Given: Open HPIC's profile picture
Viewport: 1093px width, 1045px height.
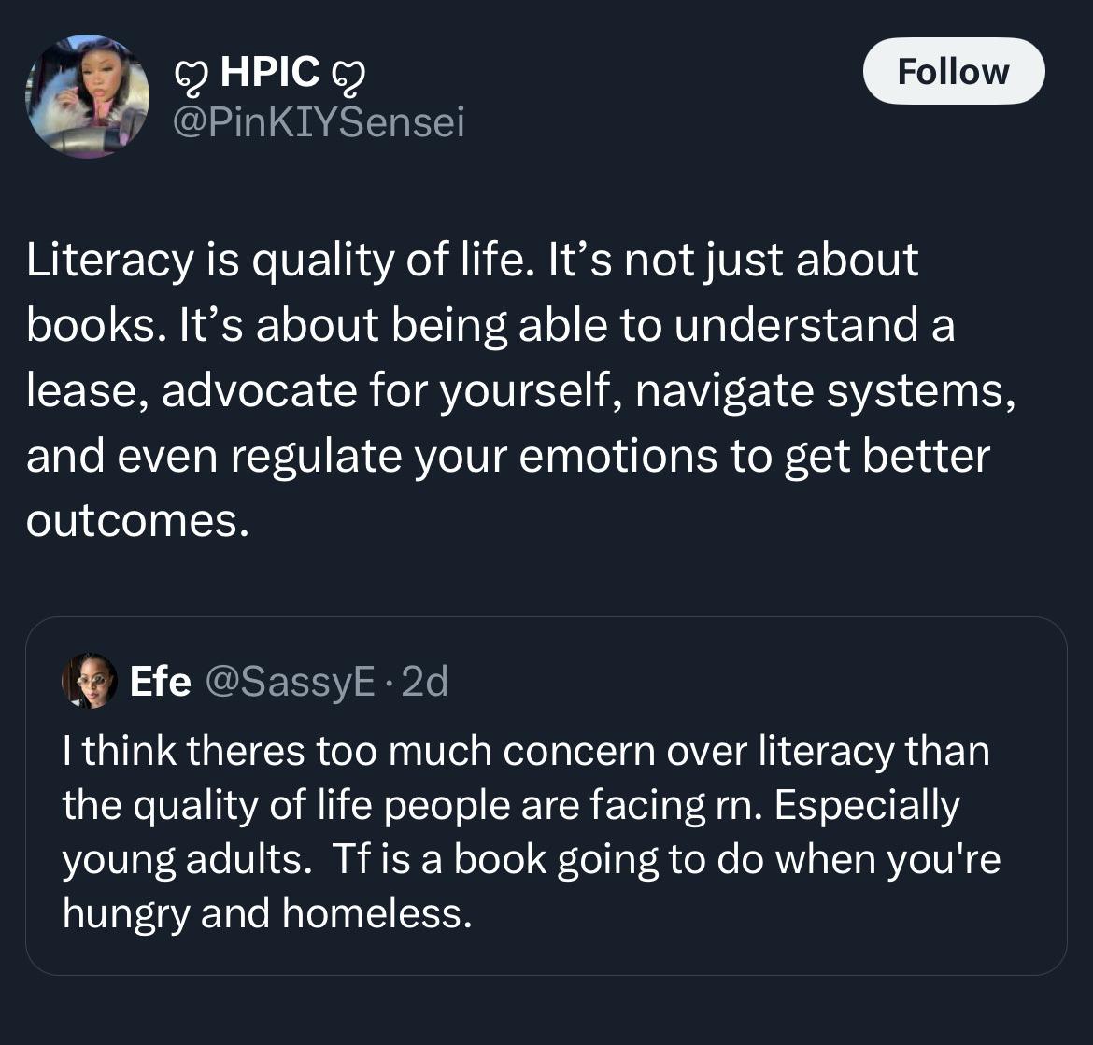Looking at the screenshot, I should coord(87,96).
